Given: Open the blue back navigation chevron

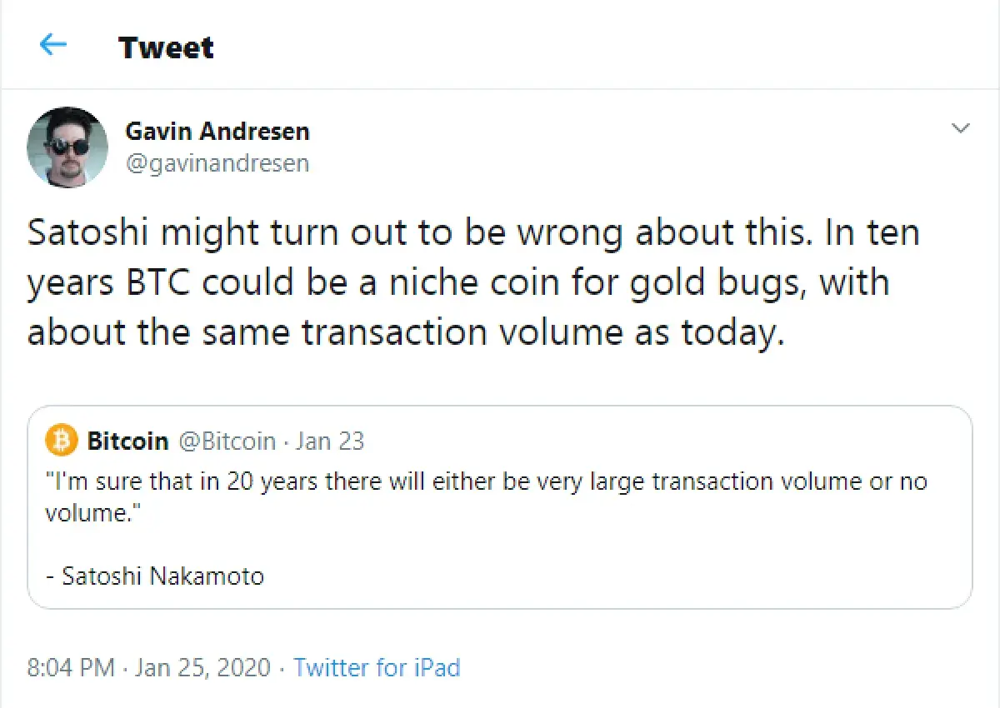Looking at the screenshot, I should (x=52, y=46).
